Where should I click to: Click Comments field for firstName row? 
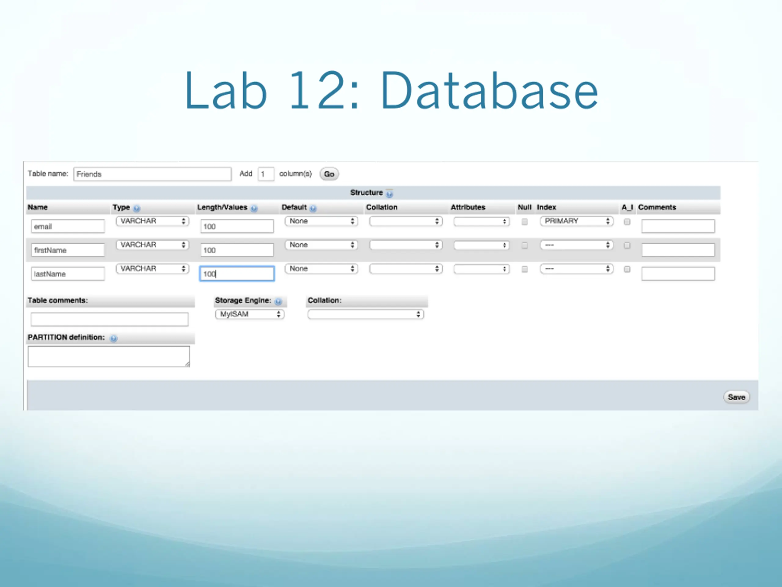tap(678, 250)
